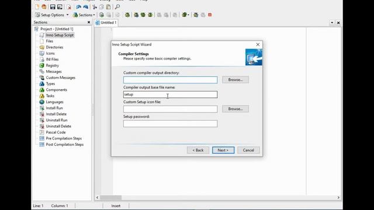Browse for custom Setup icon file
Viewport: 374px width, 210px height.
tap(236, 109)
